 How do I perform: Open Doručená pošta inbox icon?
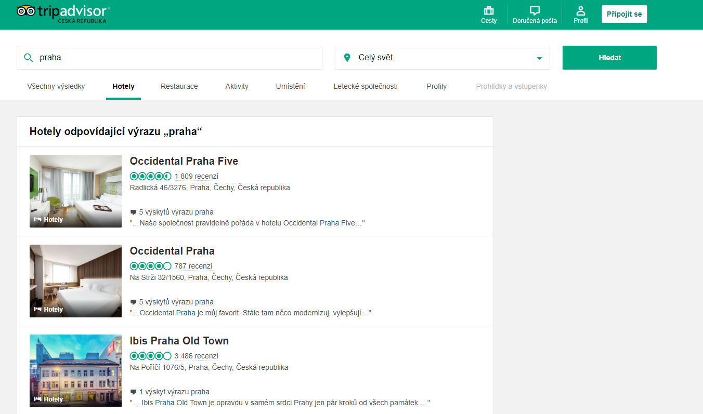[535, 10]
